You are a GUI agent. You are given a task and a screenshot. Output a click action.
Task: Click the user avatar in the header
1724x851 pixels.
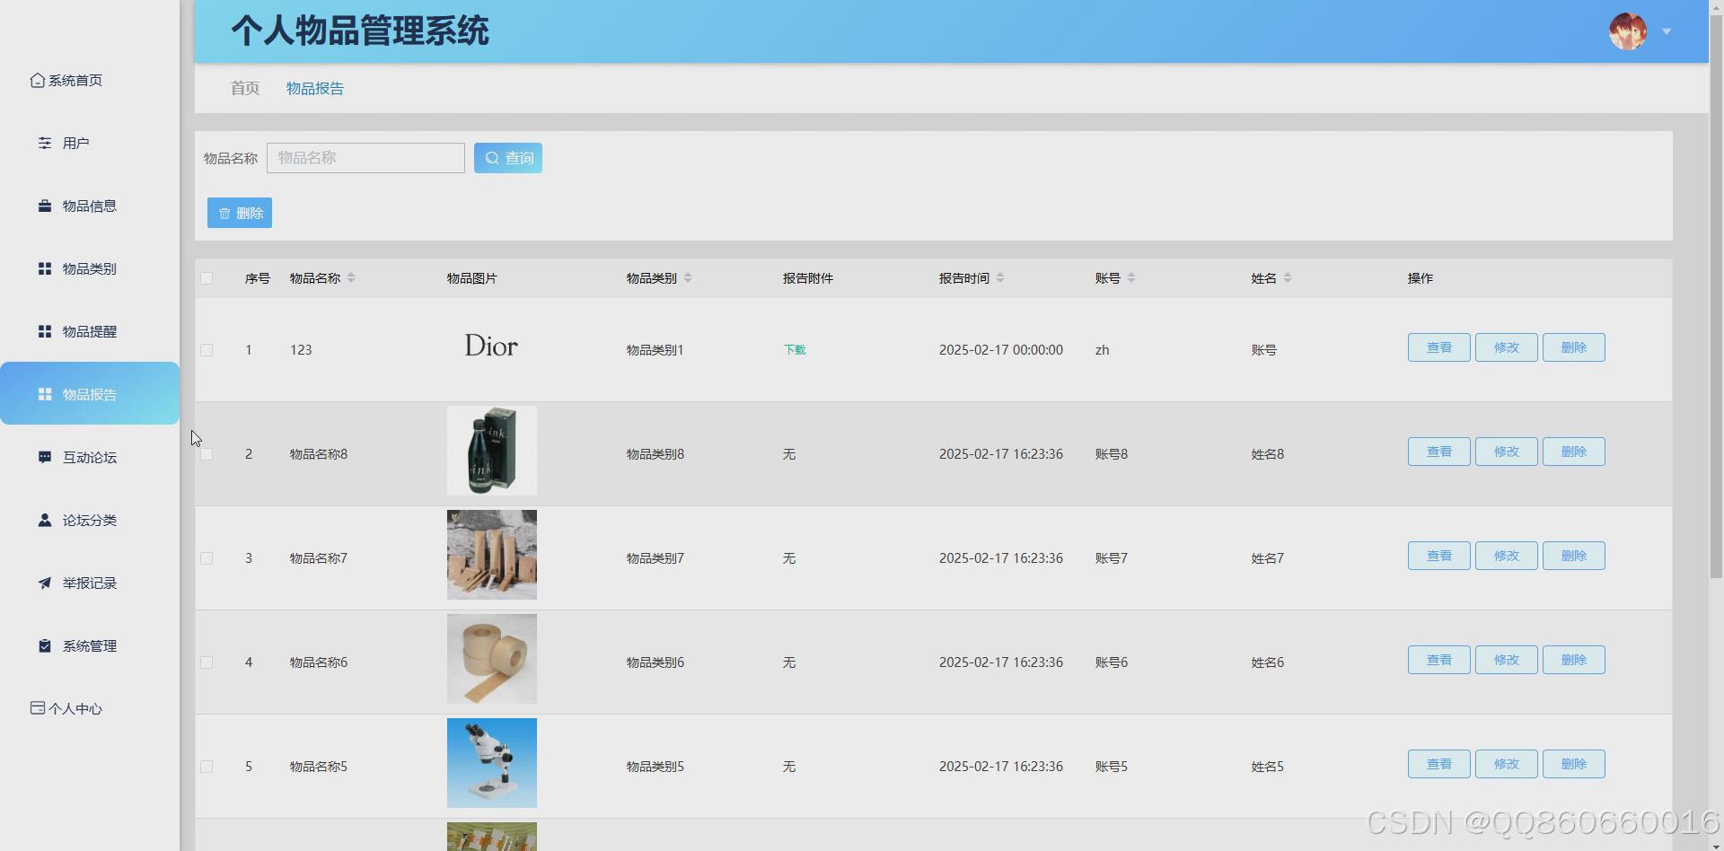1628,31
